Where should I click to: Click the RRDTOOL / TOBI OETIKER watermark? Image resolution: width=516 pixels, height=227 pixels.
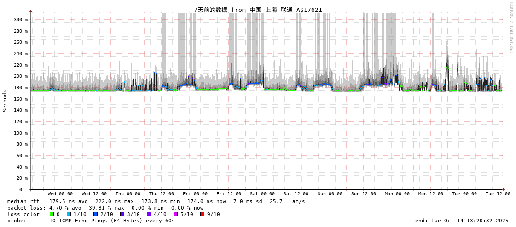511,27
